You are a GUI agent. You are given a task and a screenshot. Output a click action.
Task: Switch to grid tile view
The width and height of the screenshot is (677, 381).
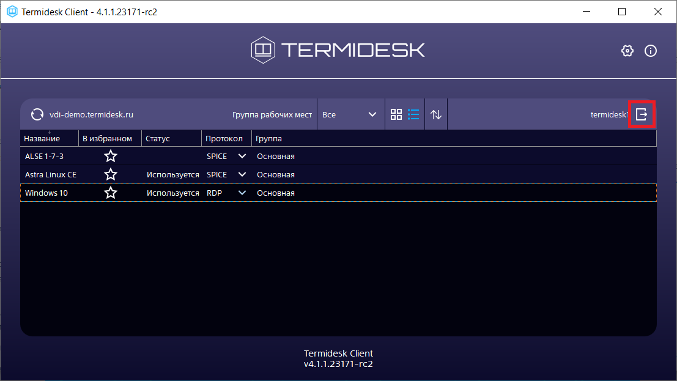point(396,114)
